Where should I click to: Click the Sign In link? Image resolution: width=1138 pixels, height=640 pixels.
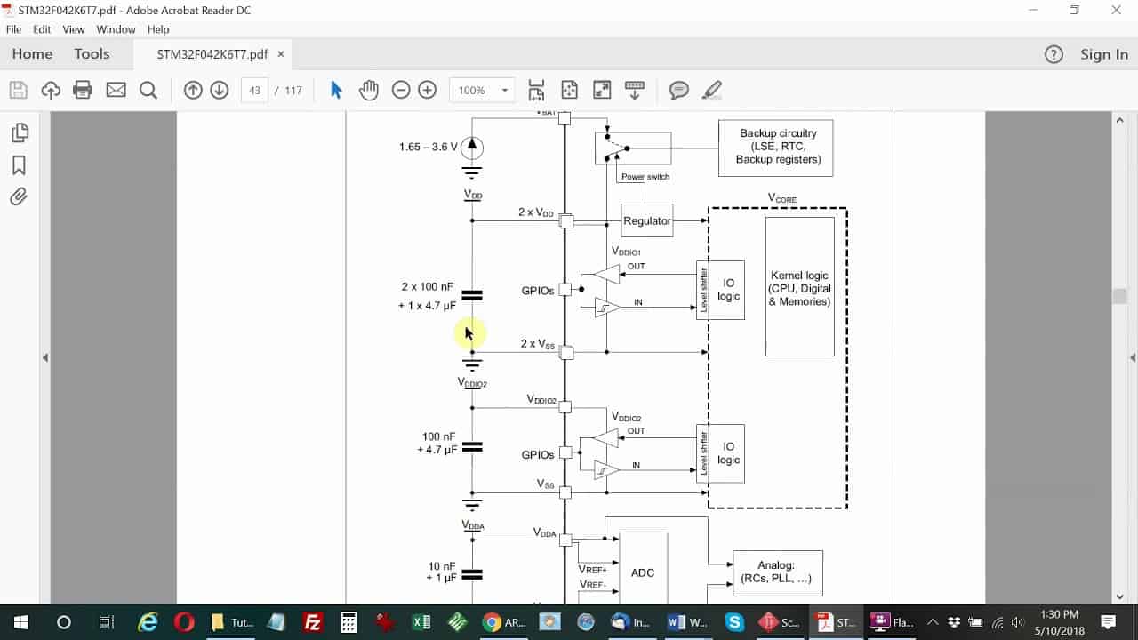(x=1104, y=54)
